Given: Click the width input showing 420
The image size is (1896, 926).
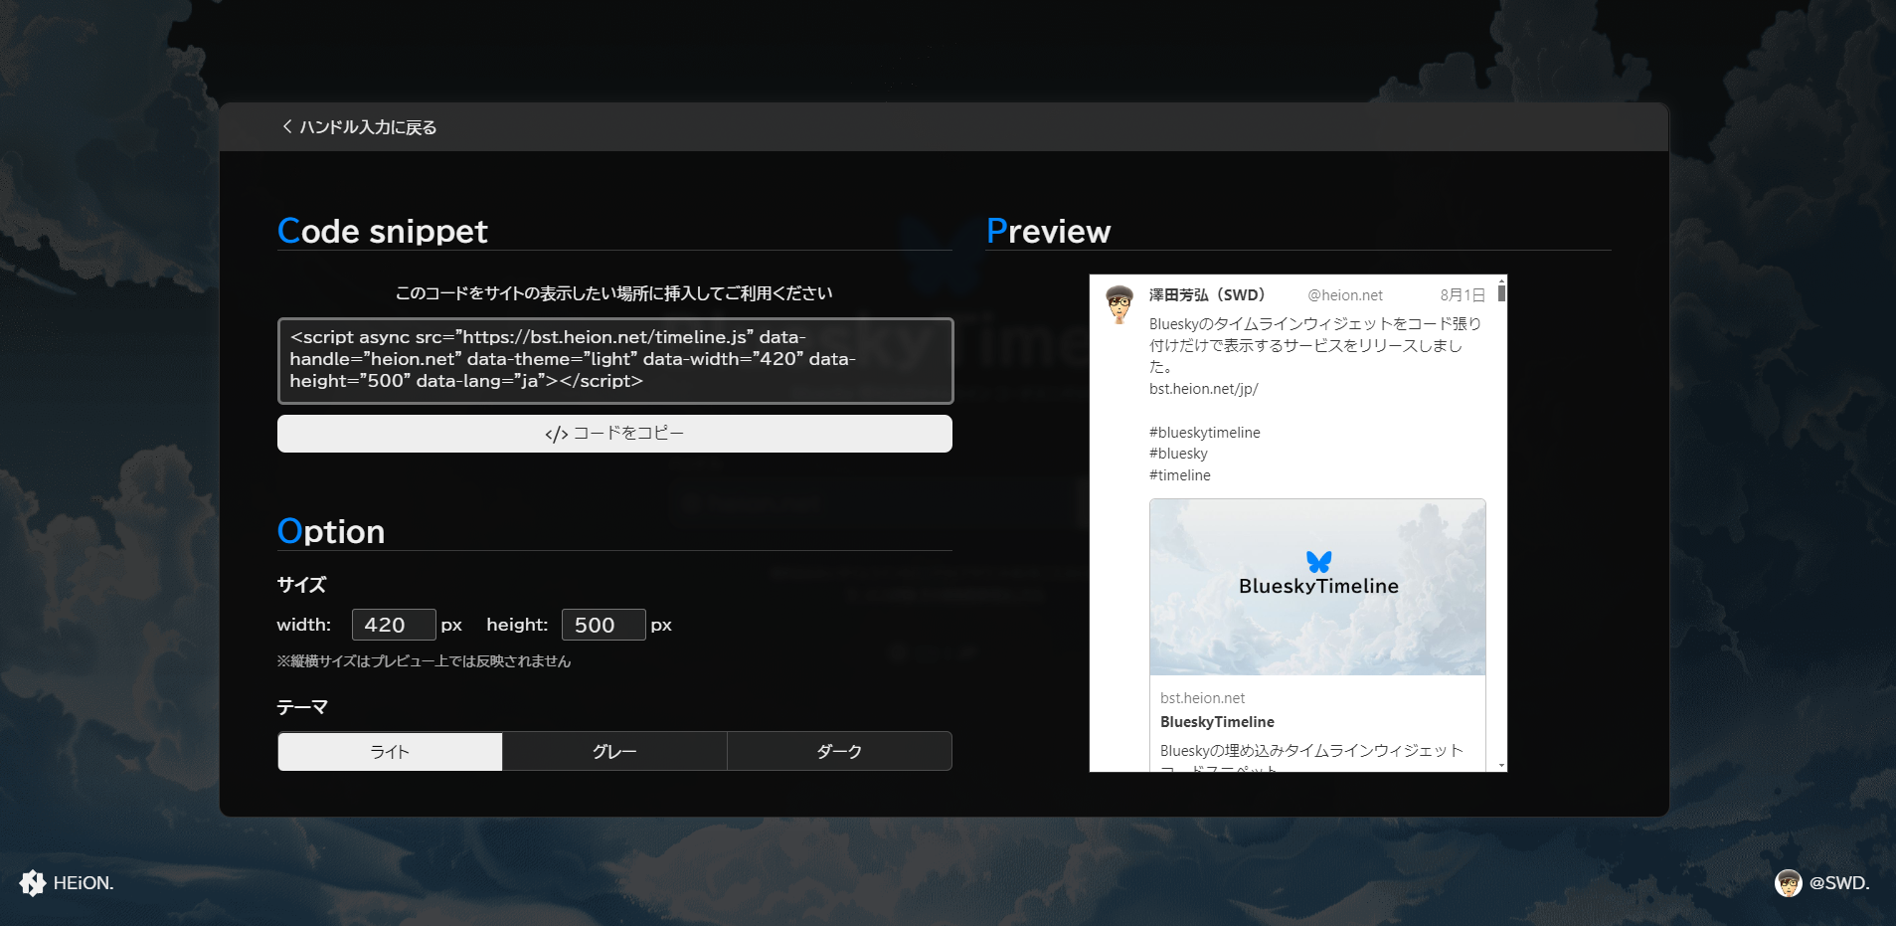Looking at the screenshot, I should click(x=394, y=624).
